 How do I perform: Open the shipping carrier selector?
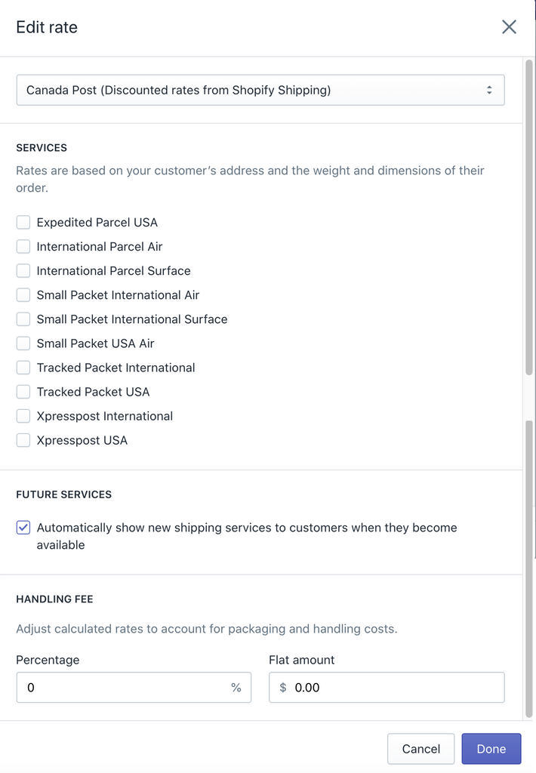(x=260, y=89)
